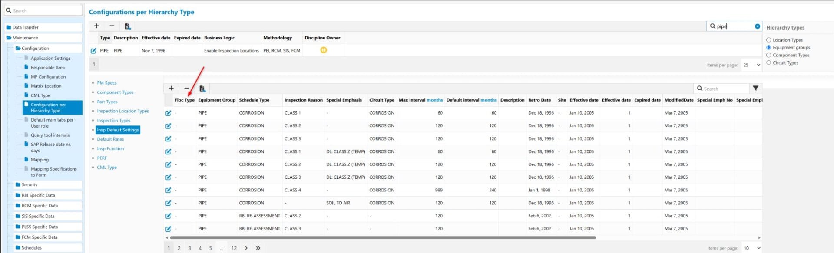This screenshot has height=253, width=834.
Task: Go to page 5 of settings
Action: (x=210, y=248)
